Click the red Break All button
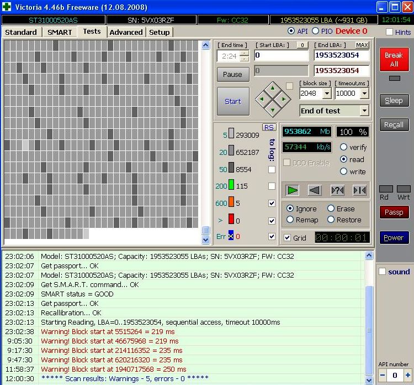The image size is (414, 385). point(394,60)
